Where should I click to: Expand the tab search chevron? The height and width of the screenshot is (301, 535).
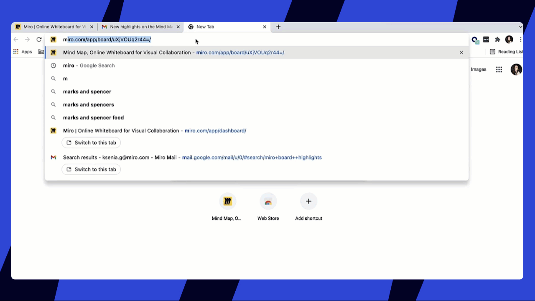(x=520, y=27)
